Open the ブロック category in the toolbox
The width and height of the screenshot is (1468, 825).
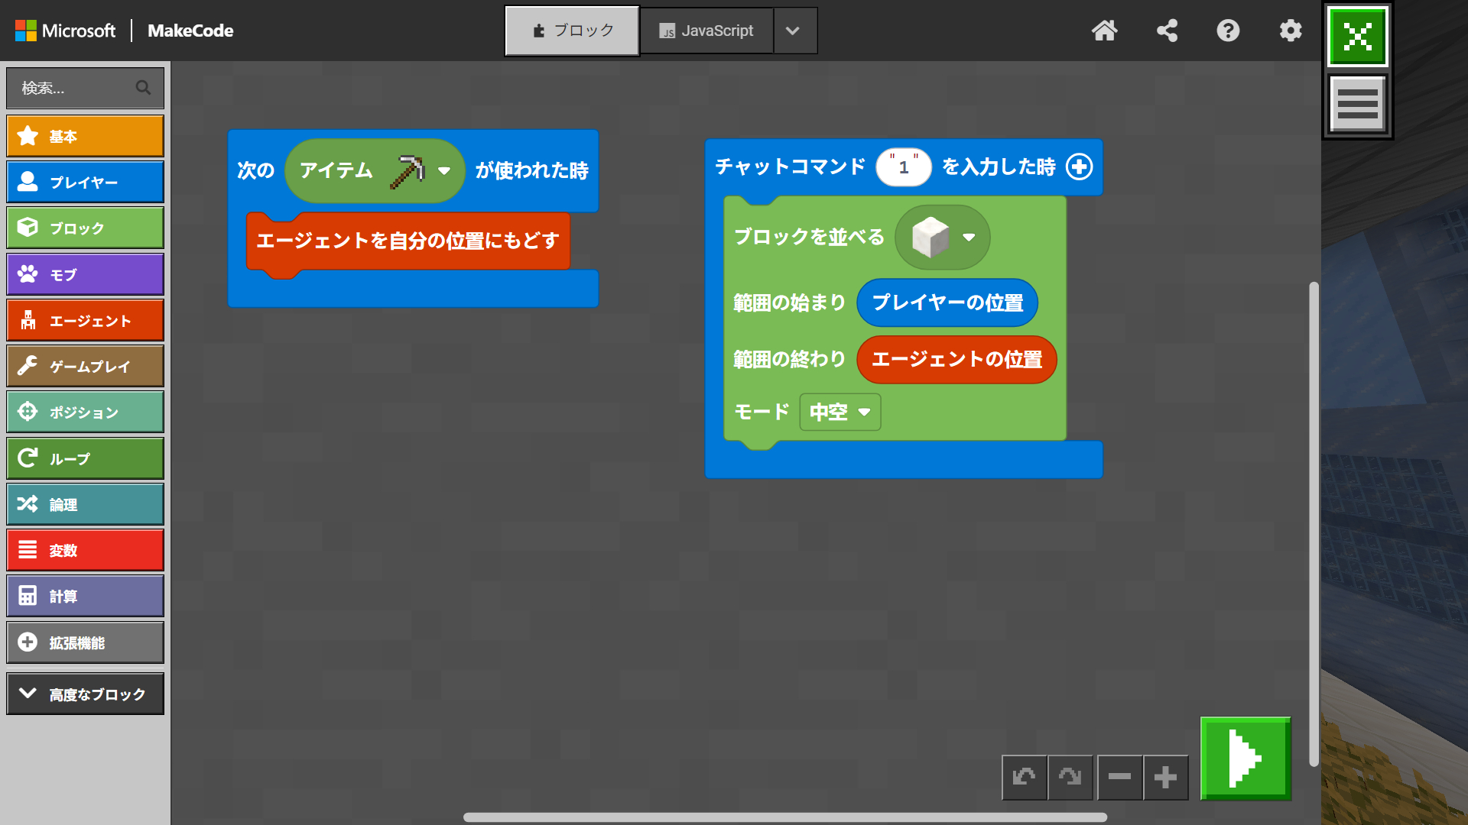pos(85,228)
